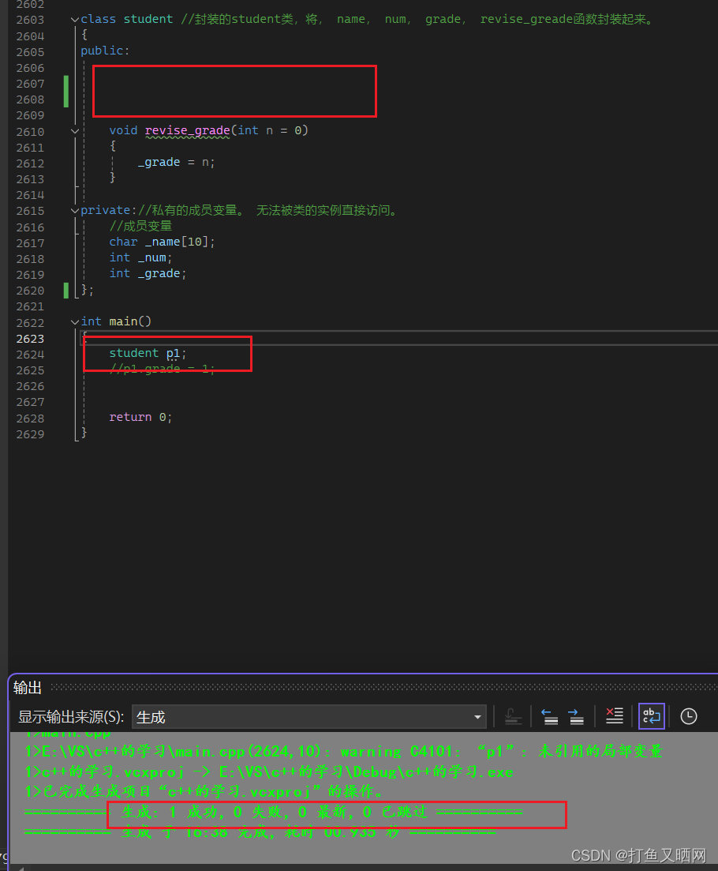Click the go to previous message icon
The image size is (718, 871).
[x=549, y=716]
